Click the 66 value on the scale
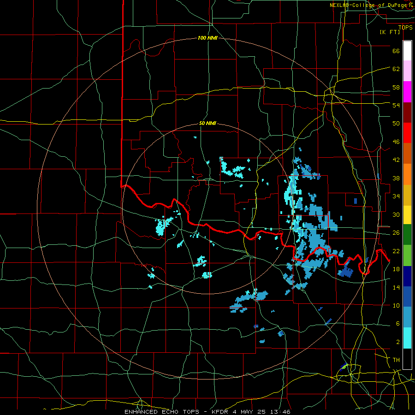The width and height of the screenshot is (415, 415). pyautogui.click(x=396, y=51)
